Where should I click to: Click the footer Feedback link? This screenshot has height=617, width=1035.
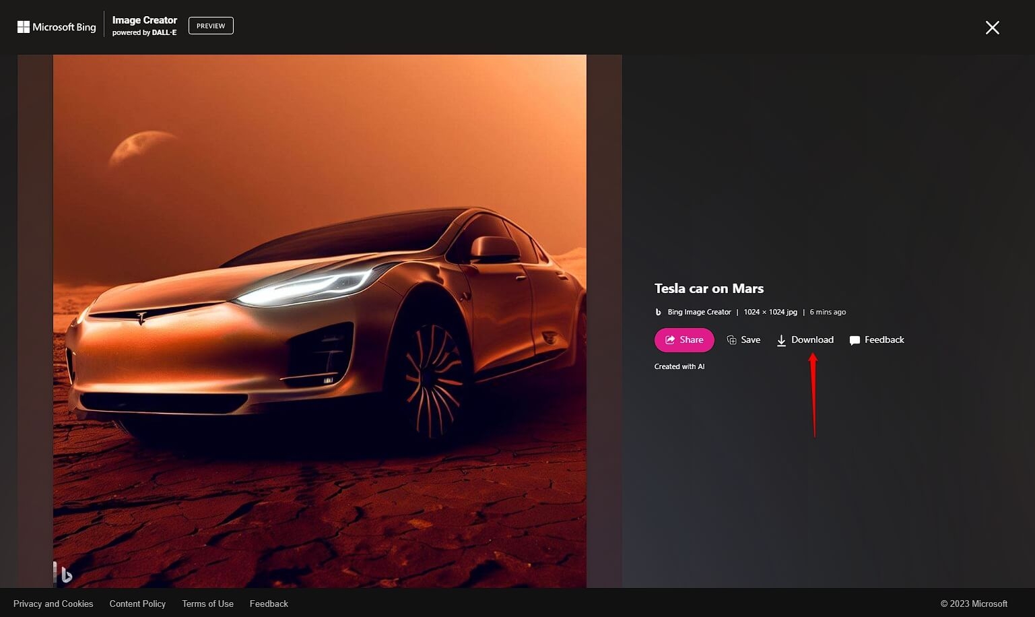coord(269,604)
